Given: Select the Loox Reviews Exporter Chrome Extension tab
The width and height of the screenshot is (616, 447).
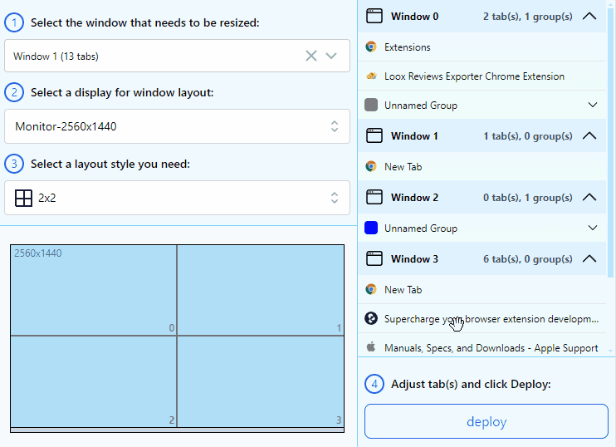Looking at the screenshot, I should 482,76.
